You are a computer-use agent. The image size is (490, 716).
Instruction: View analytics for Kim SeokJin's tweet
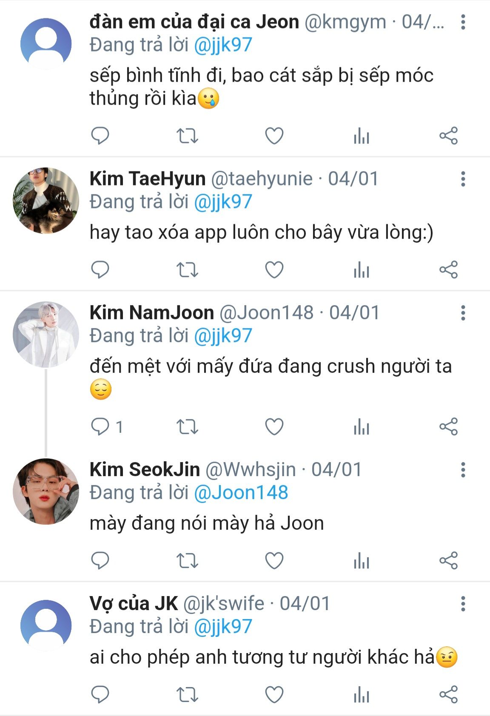point(361,561)
